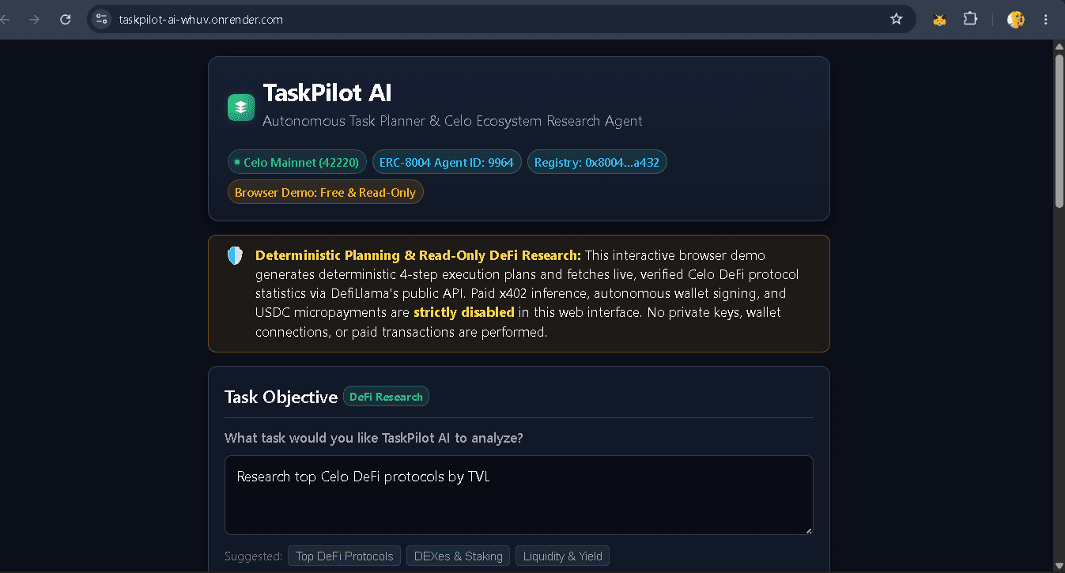This screenshot has width=1065, height=573.
Task: Click the page vertical scrollbar thumb
Action: coord(1059,130)
